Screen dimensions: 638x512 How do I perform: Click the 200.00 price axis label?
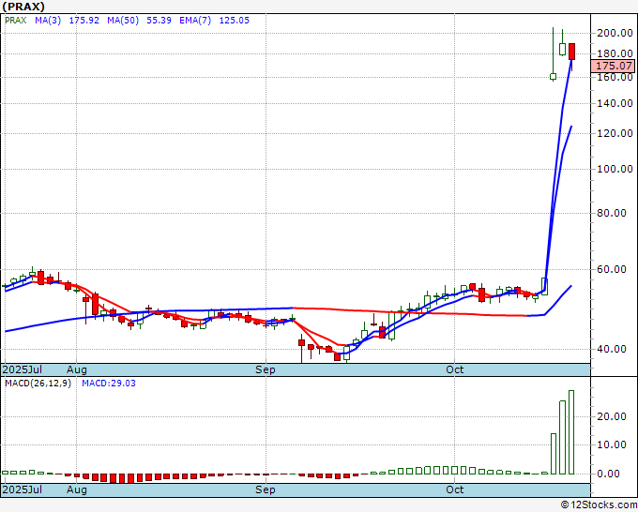click(615, 34)
